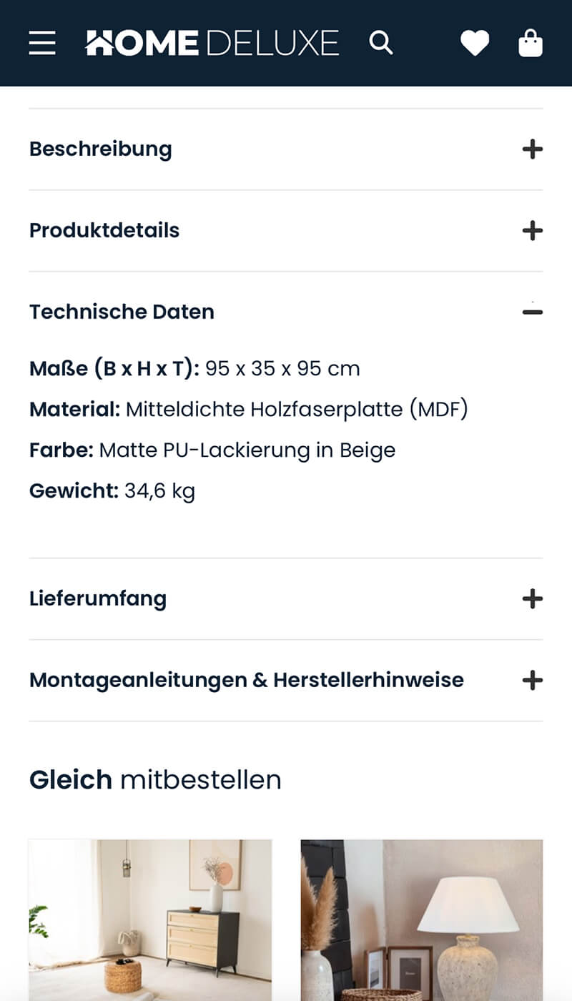Click the Produktdetails section title
The width and height of the screenshot is (572, 1001).
tap(104, 230)
